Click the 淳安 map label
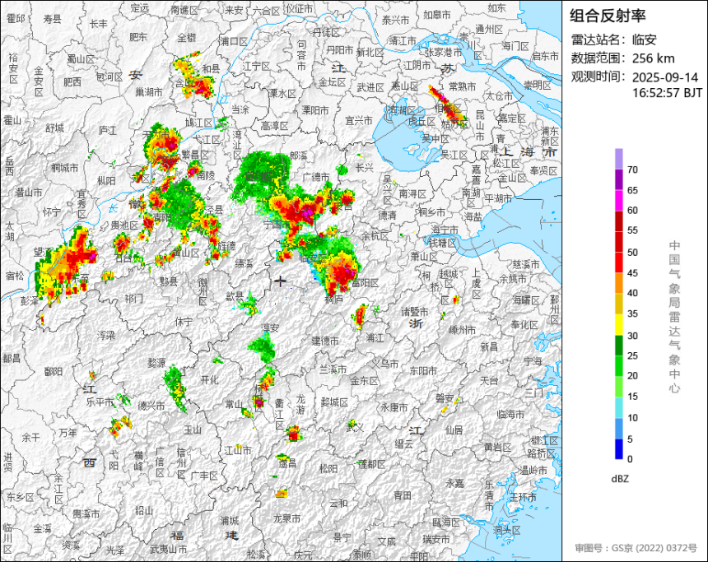708x562 pixels. click(270, 328)
